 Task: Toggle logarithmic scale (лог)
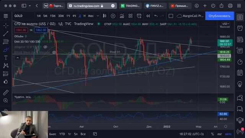219,134
